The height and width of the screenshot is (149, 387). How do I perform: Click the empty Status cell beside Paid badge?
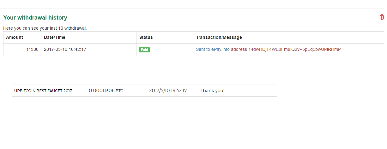171,49
